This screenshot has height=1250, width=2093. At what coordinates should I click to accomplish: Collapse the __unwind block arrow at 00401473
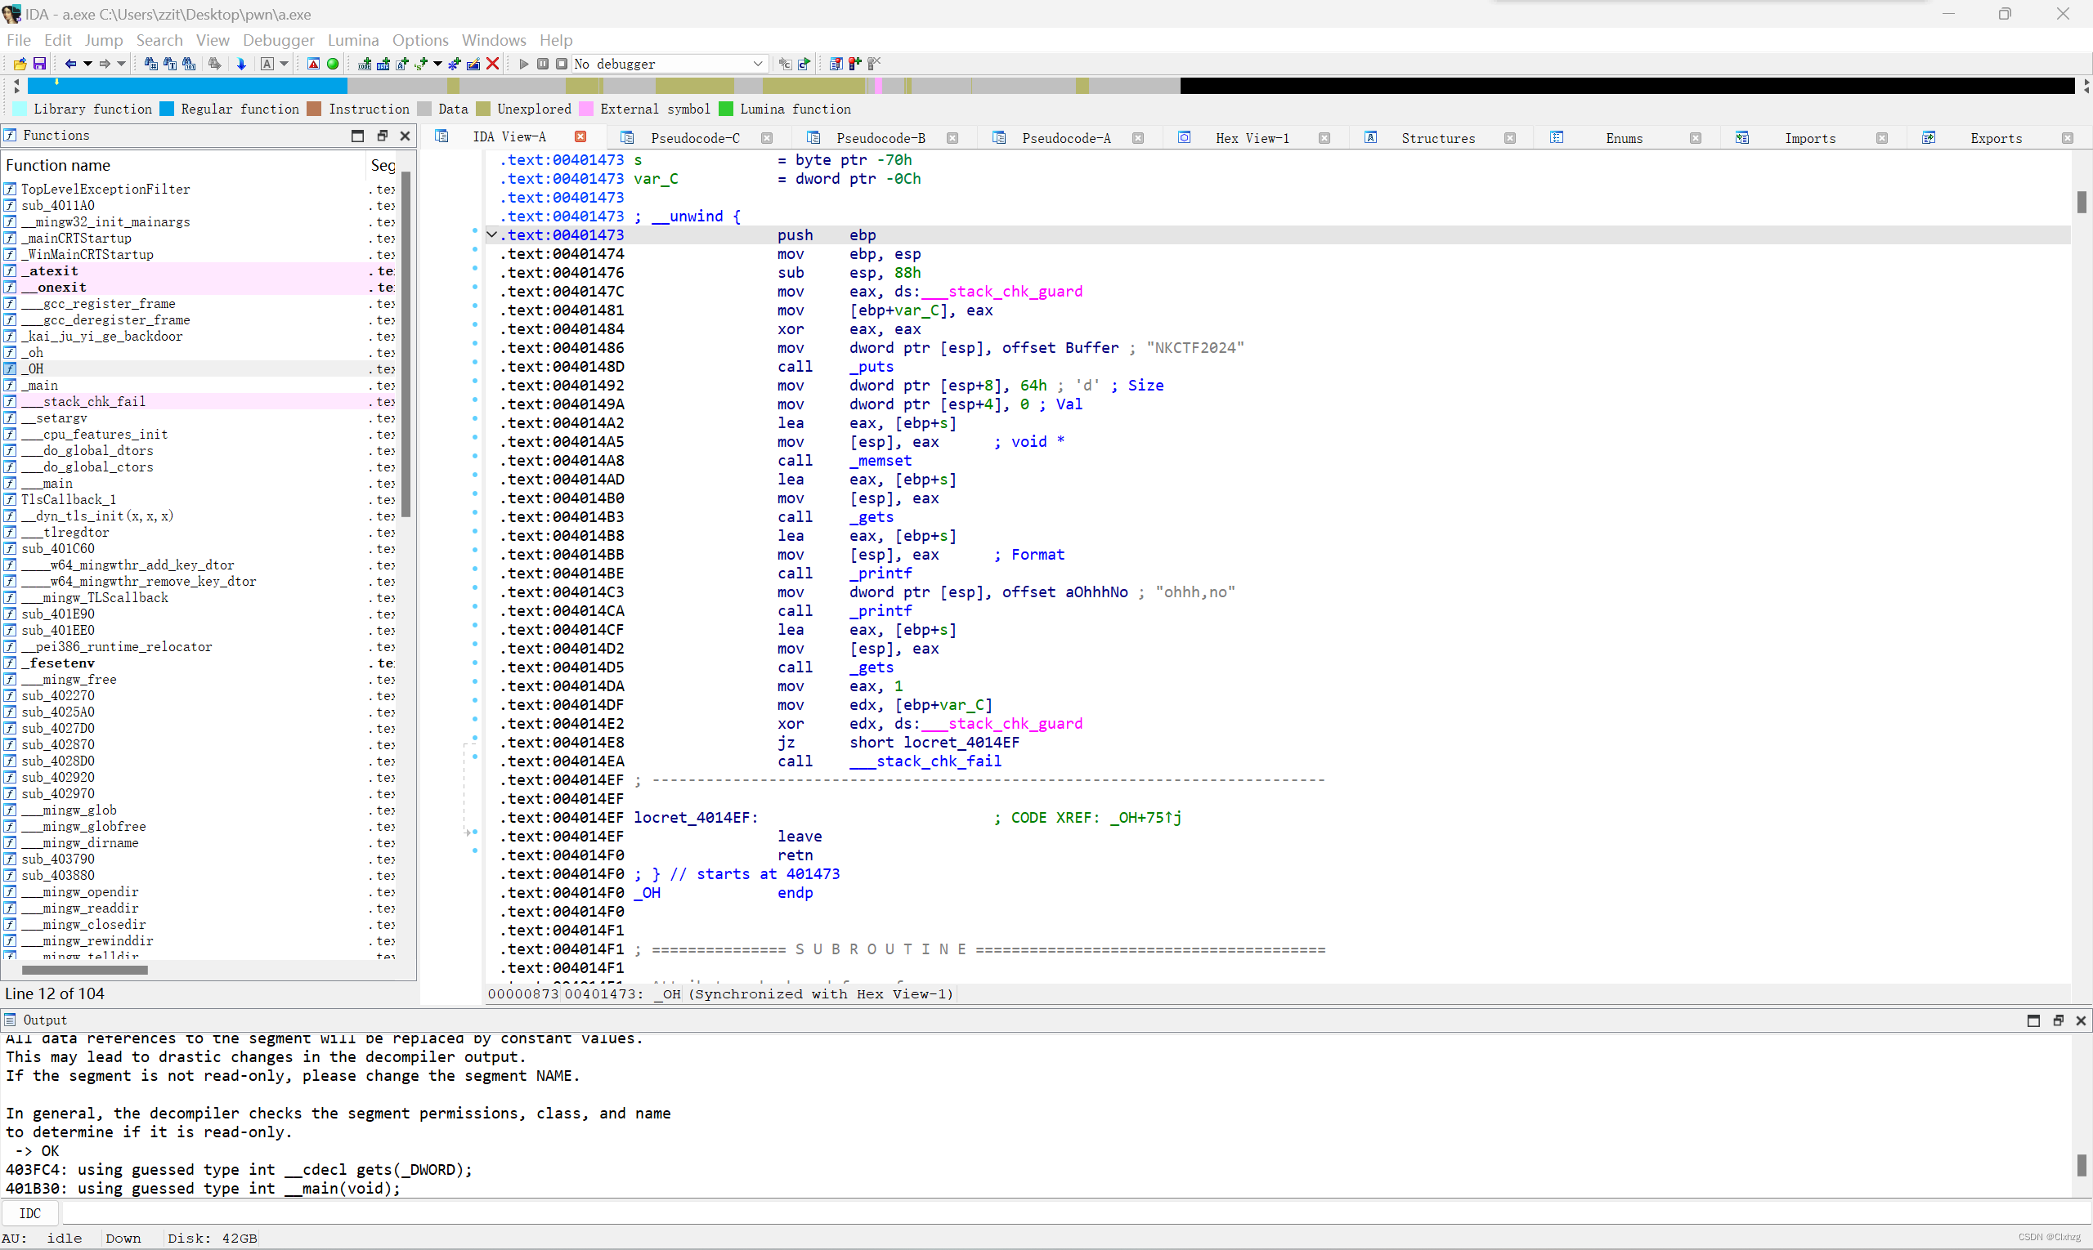pos(491,234)
